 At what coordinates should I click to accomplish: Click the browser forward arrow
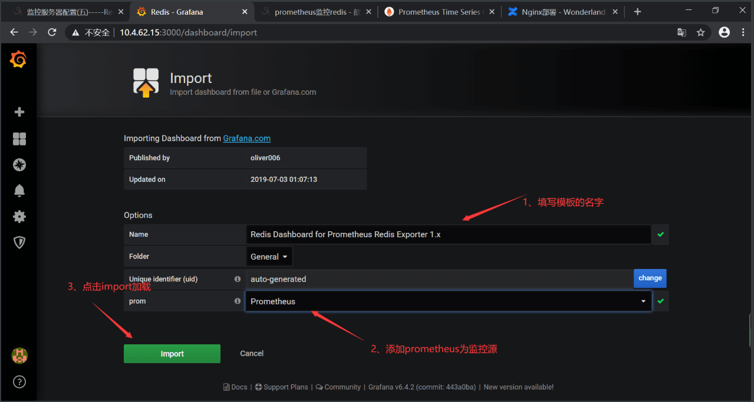(33, 32)
